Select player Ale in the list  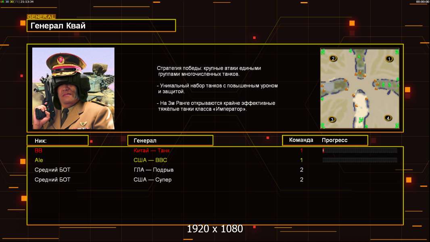[x=39, y=160]
